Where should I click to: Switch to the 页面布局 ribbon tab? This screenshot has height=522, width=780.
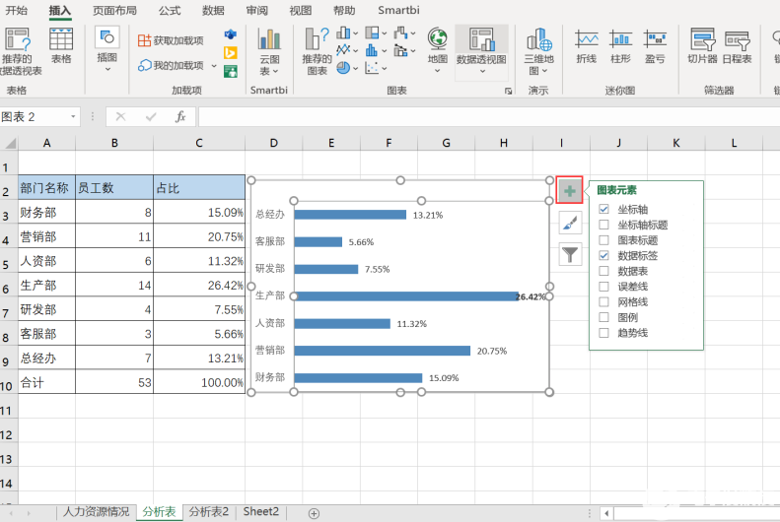point(114,11)
